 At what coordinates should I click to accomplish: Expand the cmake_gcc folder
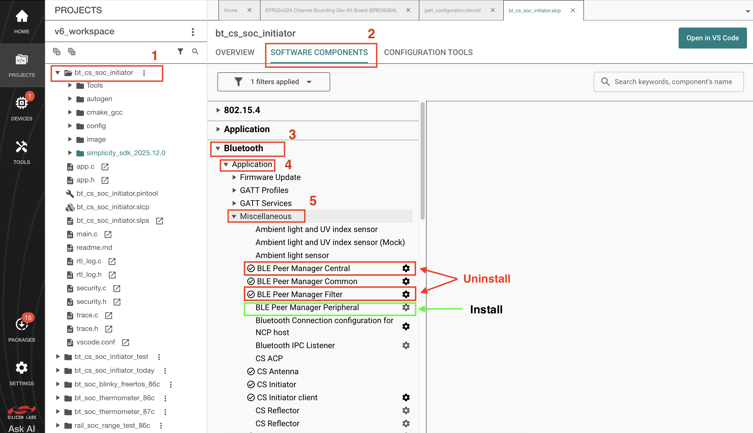[70, 112]
